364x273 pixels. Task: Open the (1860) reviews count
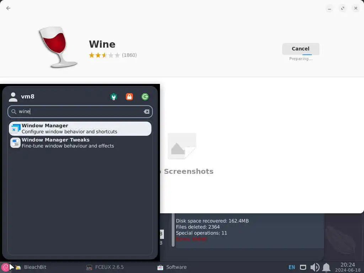[129, 55]
